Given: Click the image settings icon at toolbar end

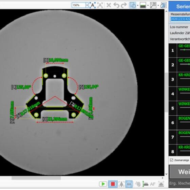Looking at the screenshot, I should click(x=164, y=5).
